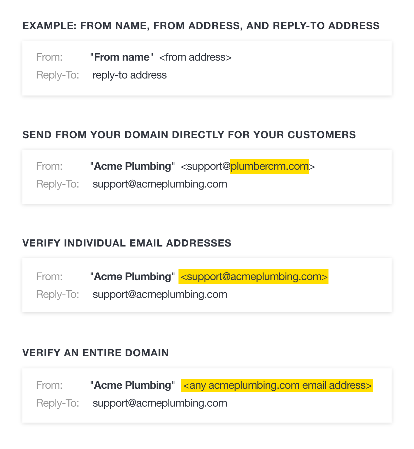The width and height of the screenshot is (414, 449).
Task: Click "Reply-To:" label in individual addresses card
Action: [57, 294]
